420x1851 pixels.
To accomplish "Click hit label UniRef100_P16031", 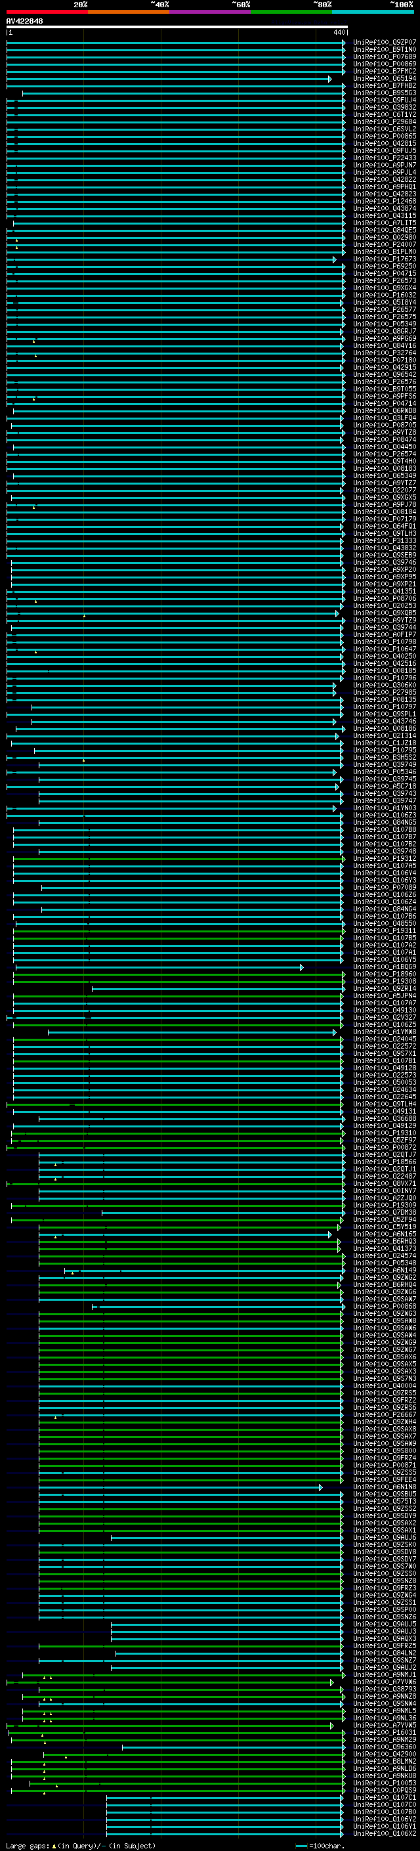I will [385, 1731].
